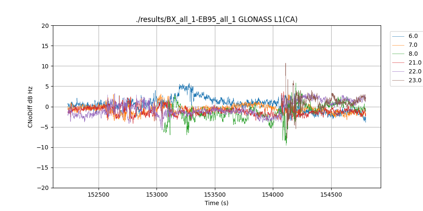Viewport: 423px width, 211px height.
Task: Click the green dip lowest point near −10 dB
Action: pyautogui.click(x=286, y=145)
